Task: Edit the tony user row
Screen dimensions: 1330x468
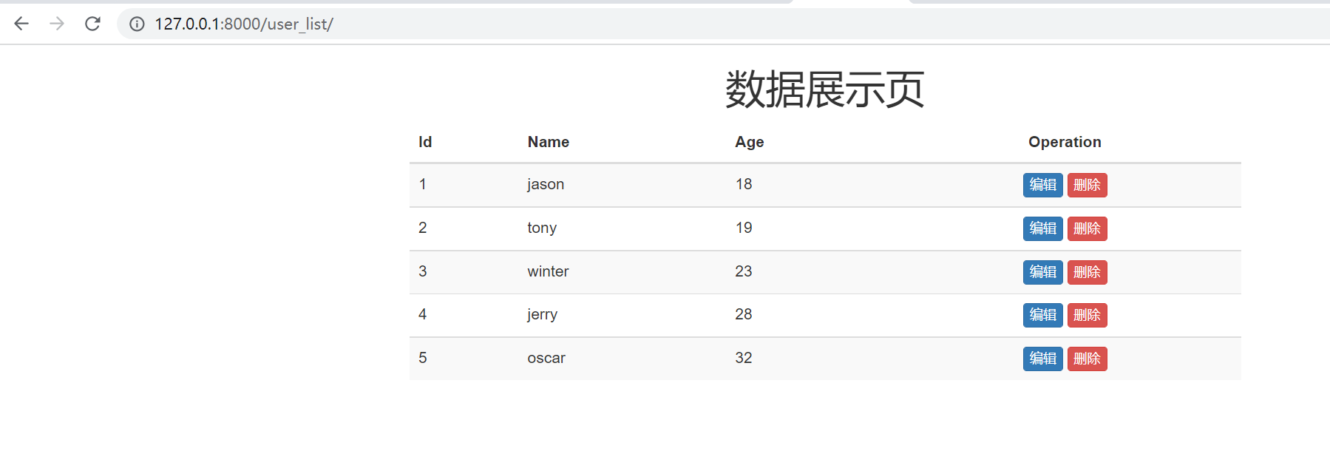Action: coord(1042,228)
